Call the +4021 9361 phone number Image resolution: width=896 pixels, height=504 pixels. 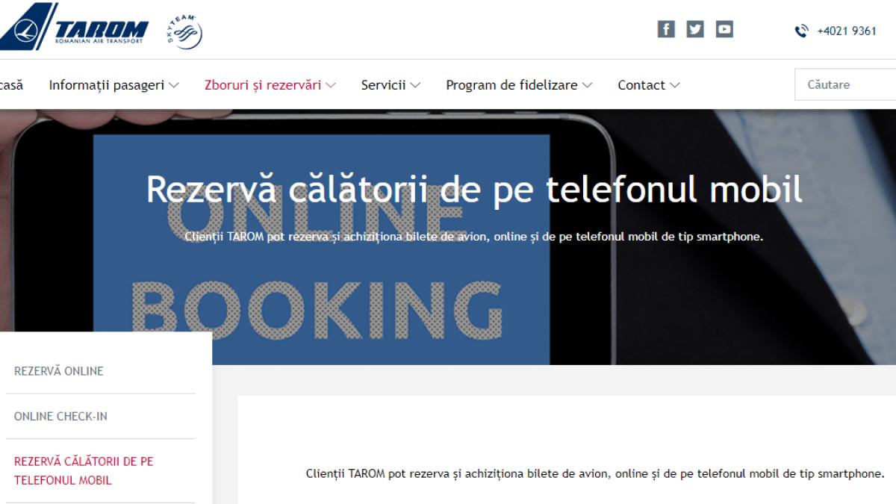pos(847,31)
